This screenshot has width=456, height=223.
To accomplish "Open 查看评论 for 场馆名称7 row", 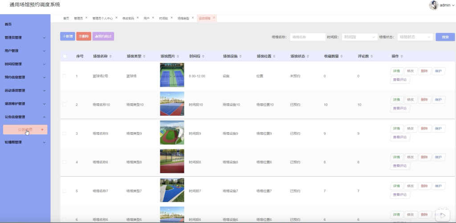I will click(400, 195).
